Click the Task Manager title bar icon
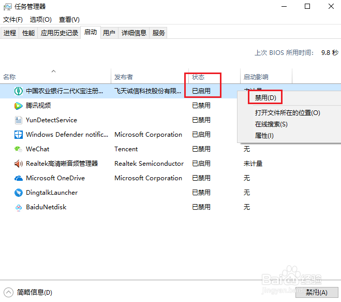Image resolution: width=341 pixels, height=302 pixels. pyautogui.click(x=7, y=7)
